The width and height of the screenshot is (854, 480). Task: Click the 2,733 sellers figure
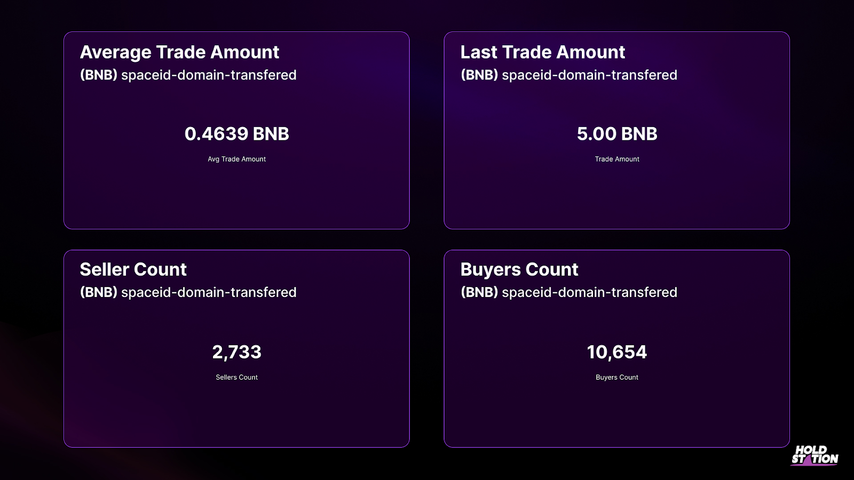[236, 352]
